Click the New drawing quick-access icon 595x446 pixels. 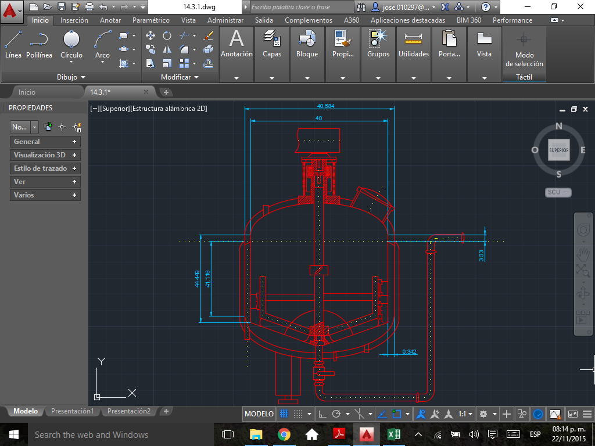tap(34, 7)
